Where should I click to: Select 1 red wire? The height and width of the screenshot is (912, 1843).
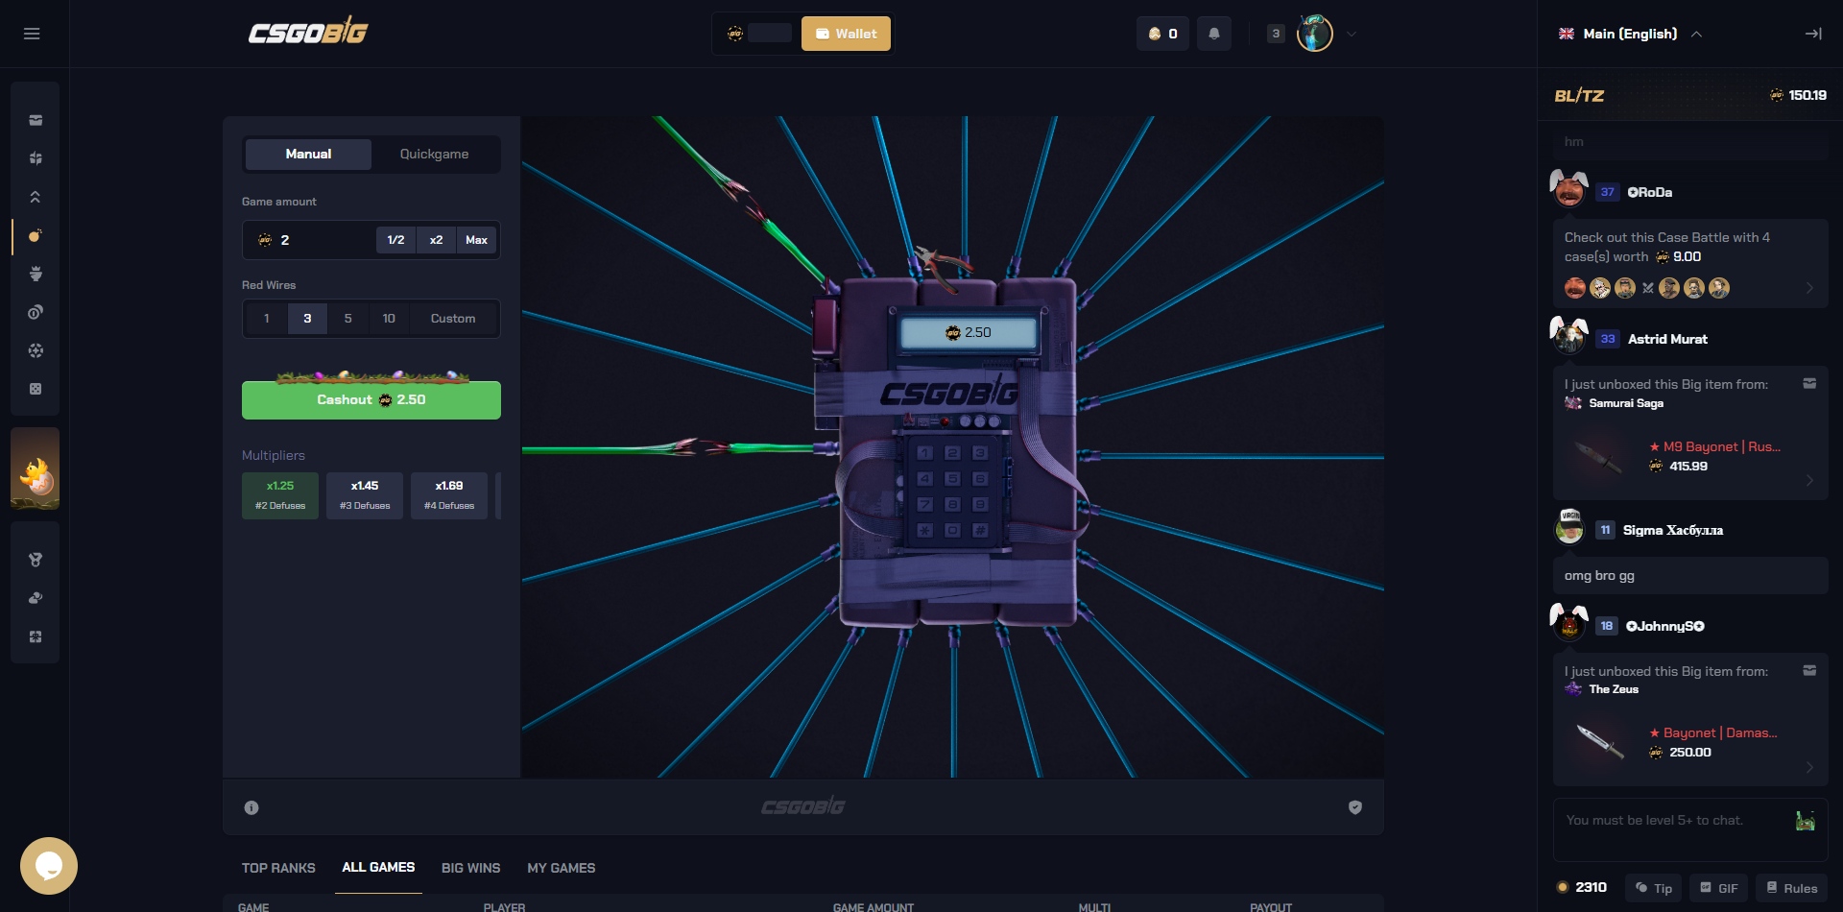pos(267,319)
